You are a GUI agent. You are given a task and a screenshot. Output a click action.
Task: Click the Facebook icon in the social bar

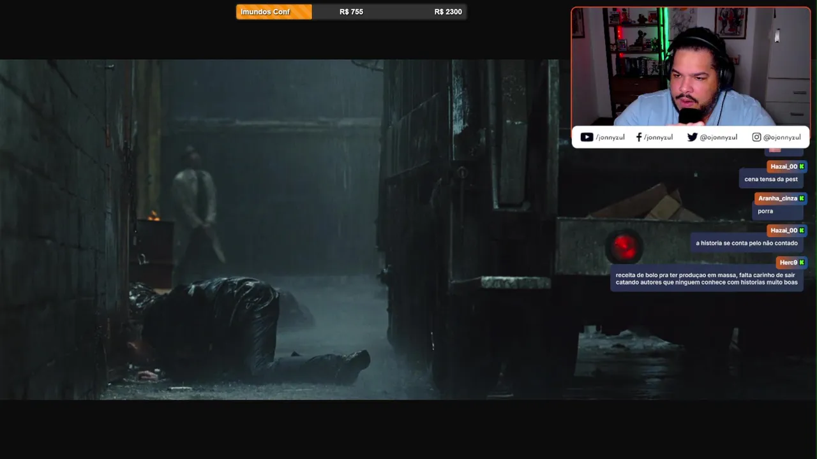click(x=639, y=137)
